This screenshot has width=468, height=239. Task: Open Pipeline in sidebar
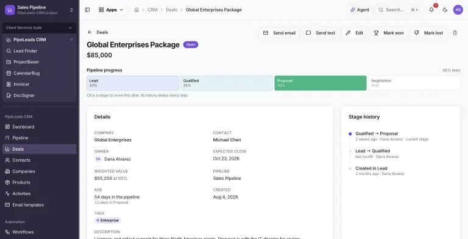40,138
